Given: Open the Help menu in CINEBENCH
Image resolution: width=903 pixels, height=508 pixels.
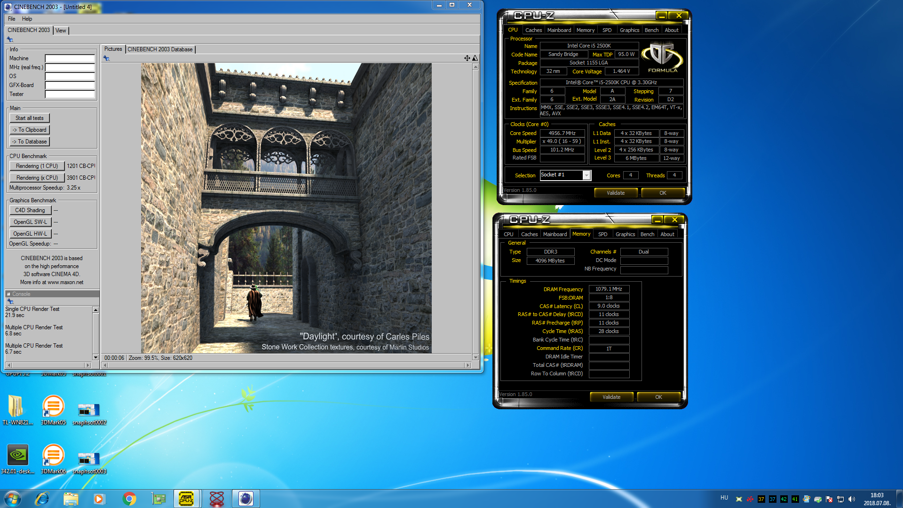Looking at the screenshot, I should pos(27,19).
